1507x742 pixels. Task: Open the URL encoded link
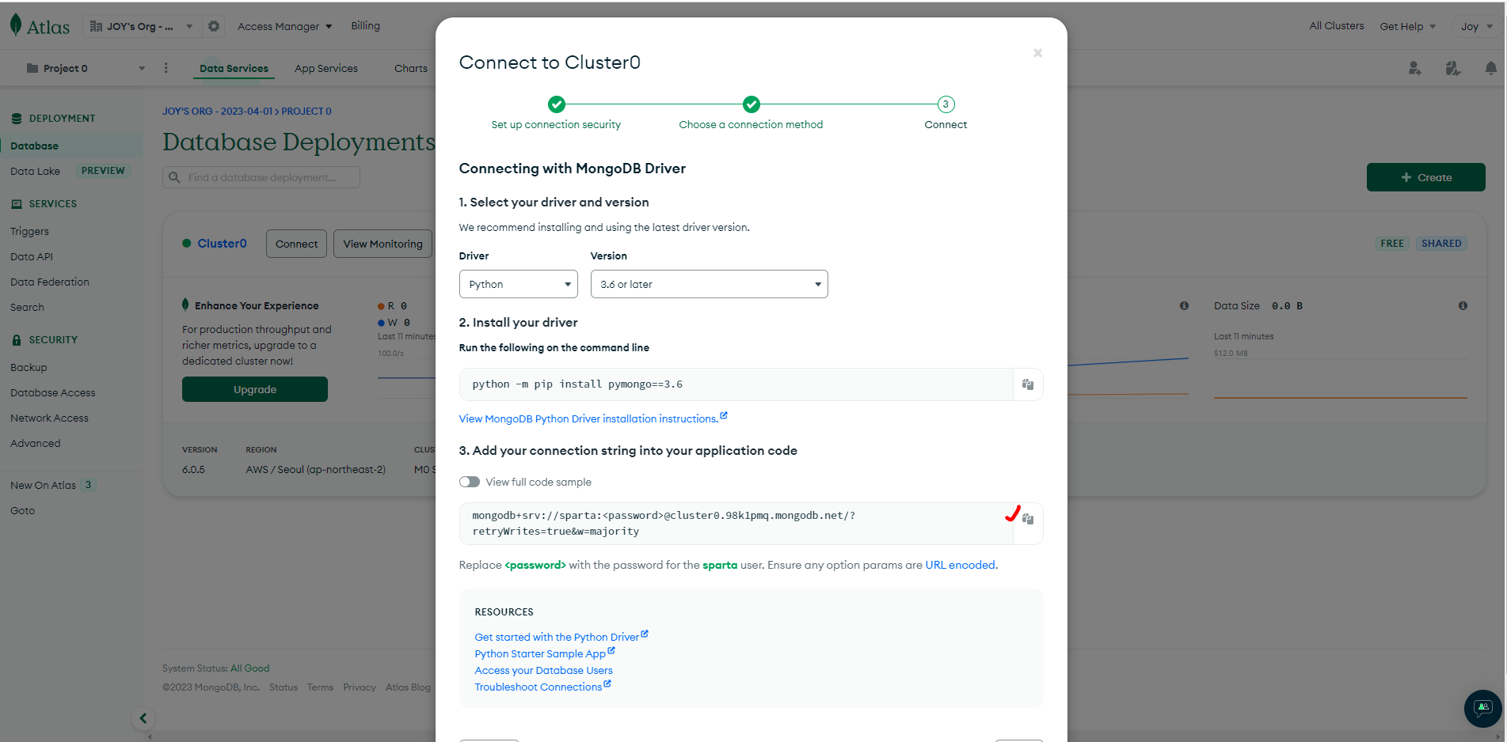(x=960, y=565)
